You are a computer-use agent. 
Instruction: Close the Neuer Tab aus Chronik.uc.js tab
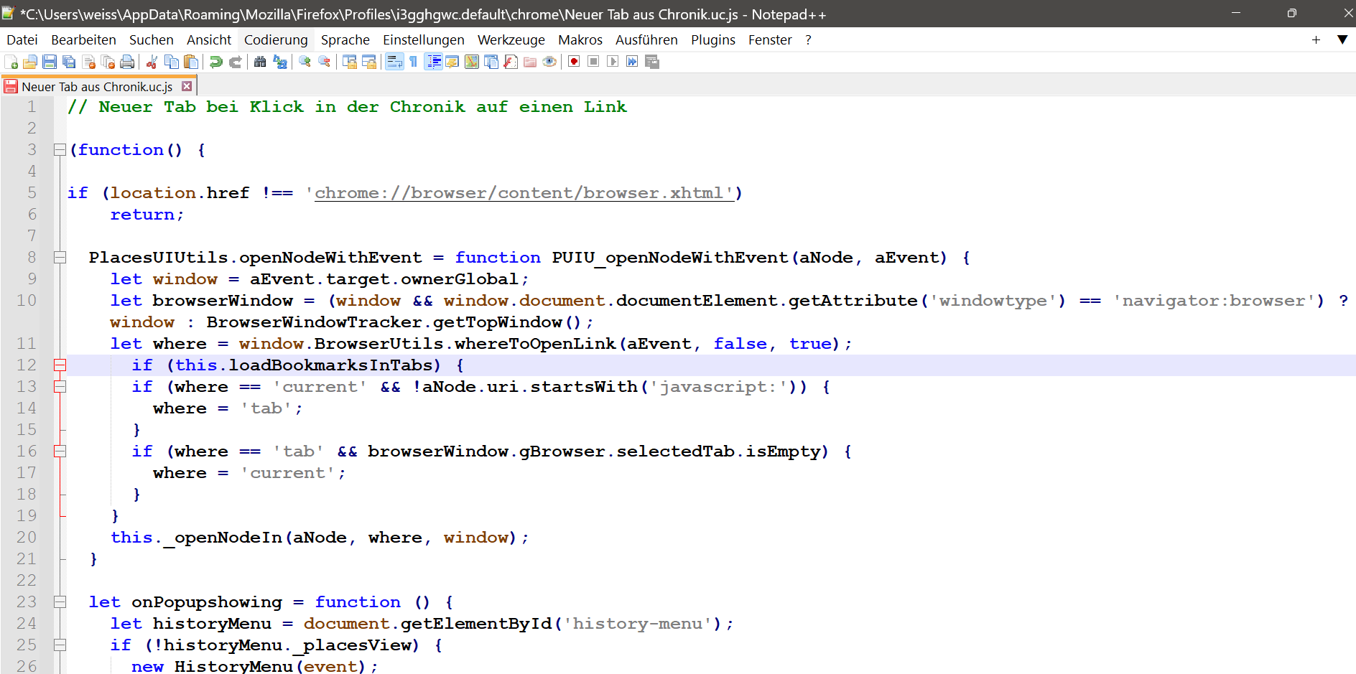tap(187, 86)
